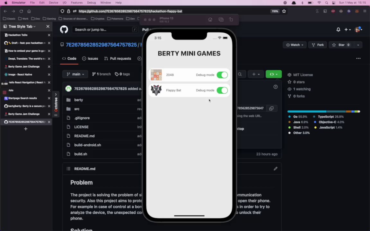Open the user avatar menu on GitHub
370x231 pixels.
click(358, 30)
